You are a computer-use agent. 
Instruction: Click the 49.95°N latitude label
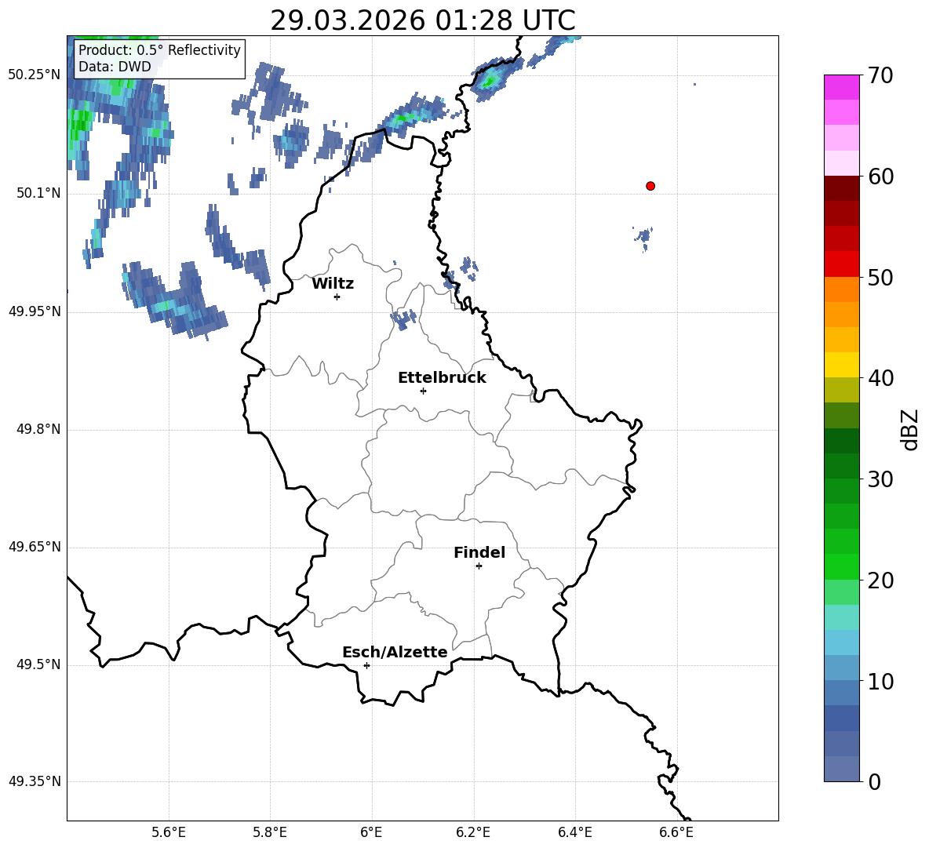point(35,311)
